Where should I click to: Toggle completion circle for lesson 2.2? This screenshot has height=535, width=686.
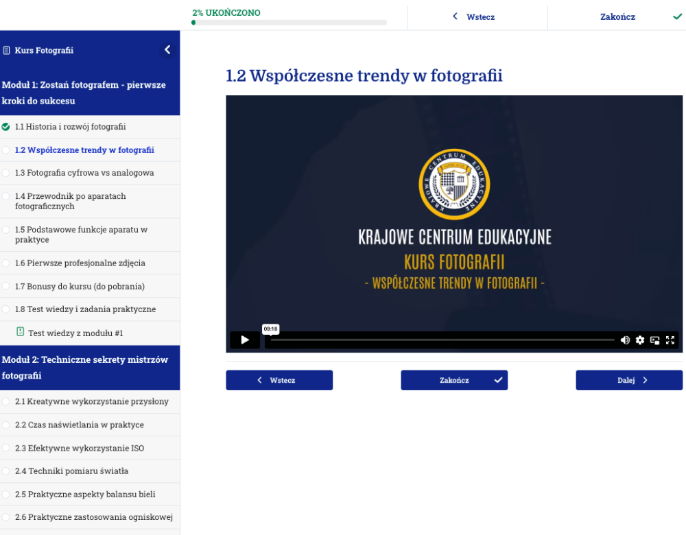(x=5, y=425)
